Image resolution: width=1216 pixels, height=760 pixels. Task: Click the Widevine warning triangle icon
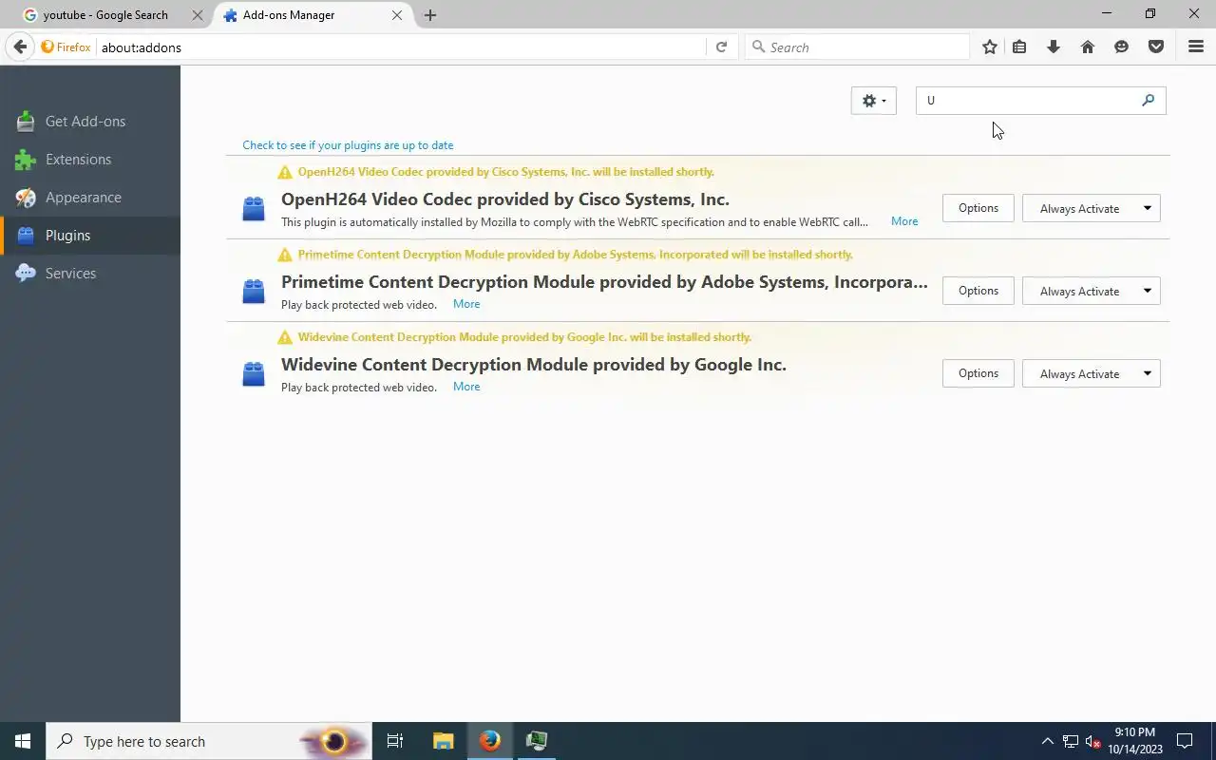(284, 337)
